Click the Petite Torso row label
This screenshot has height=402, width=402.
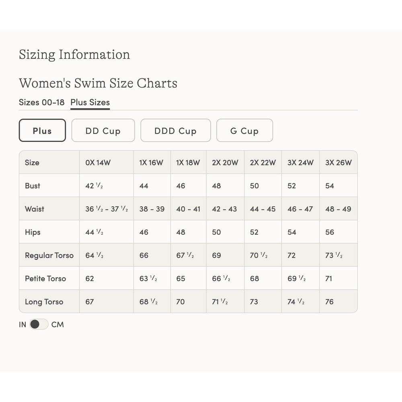point(45,279)
